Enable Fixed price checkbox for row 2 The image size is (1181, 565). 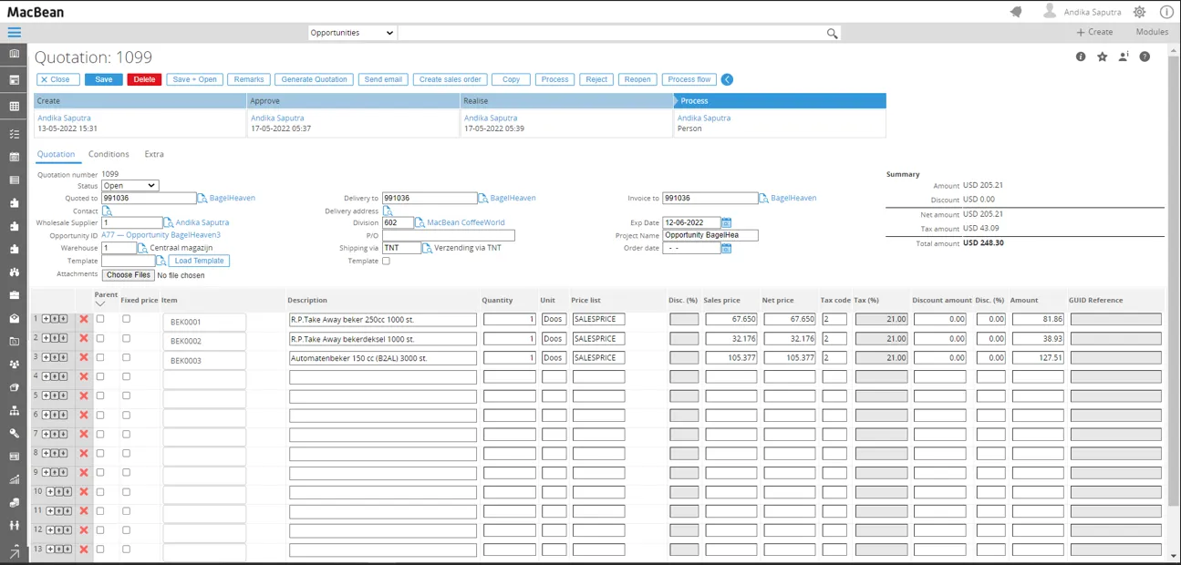coord(127,338)
